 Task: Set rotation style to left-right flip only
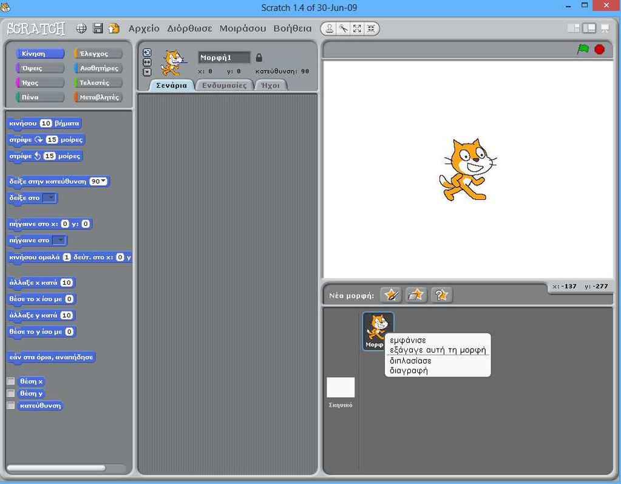147,62
